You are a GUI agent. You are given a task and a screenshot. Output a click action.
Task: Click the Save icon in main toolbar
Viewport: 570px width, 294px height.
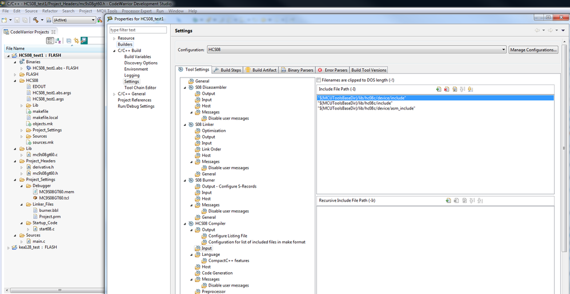click(x=17, y=20)
